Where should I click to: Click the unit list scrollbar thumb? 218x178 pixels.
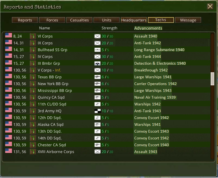[x=212, y=79]
